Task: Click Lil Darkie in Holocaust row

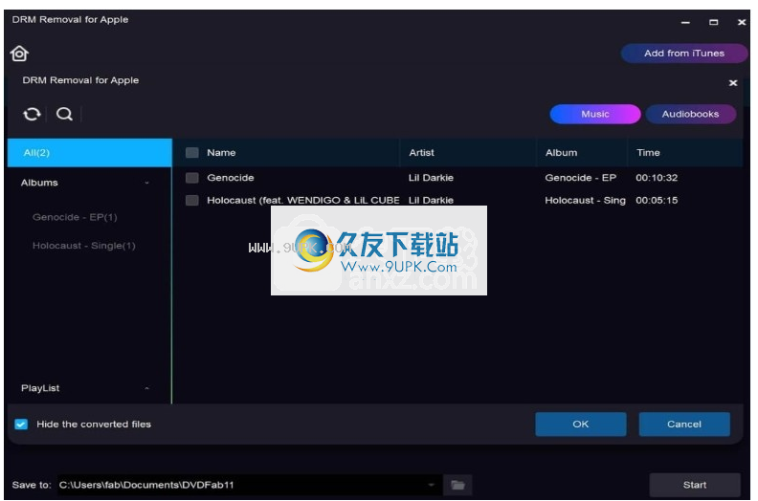Action: click(431, 200)
